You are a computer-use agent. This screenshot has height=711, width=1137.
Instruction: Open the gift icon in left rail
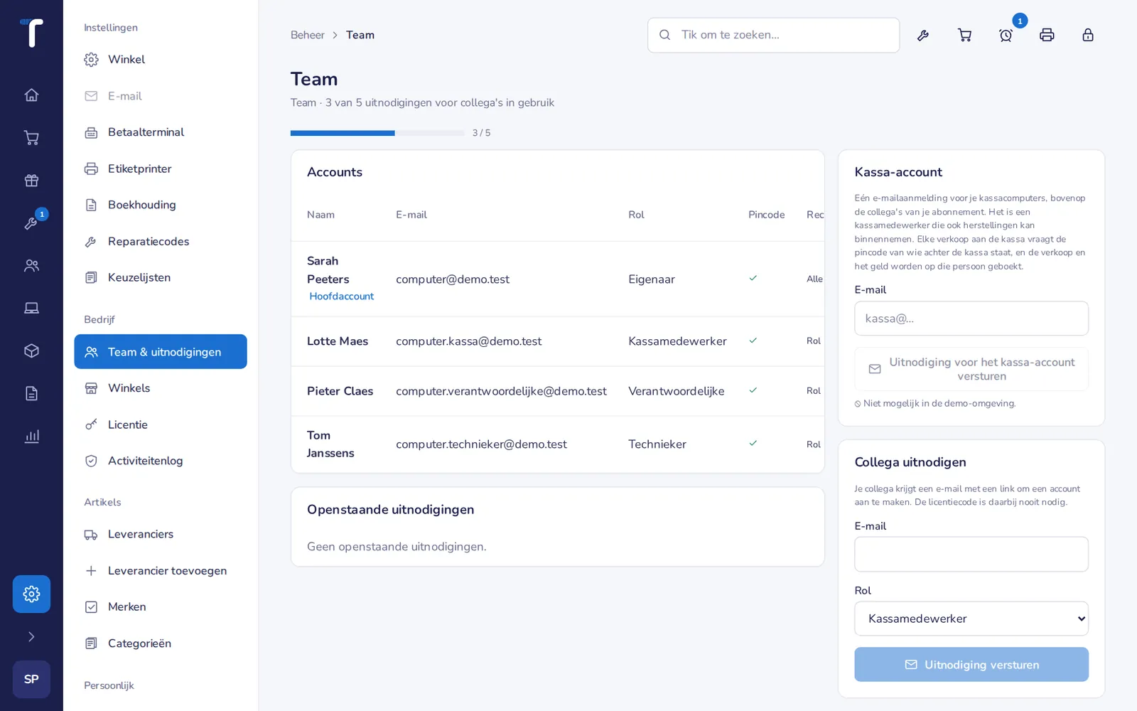[x=31, y=181]
